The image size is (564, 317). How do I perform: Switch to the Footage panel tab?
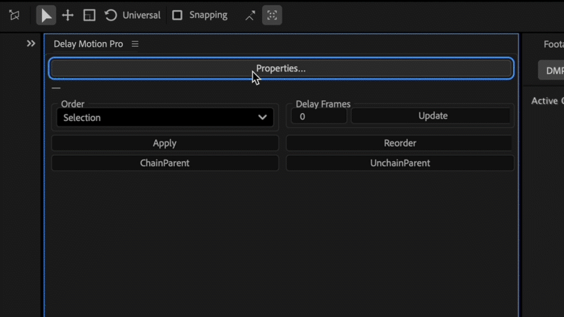pos(553,44)
